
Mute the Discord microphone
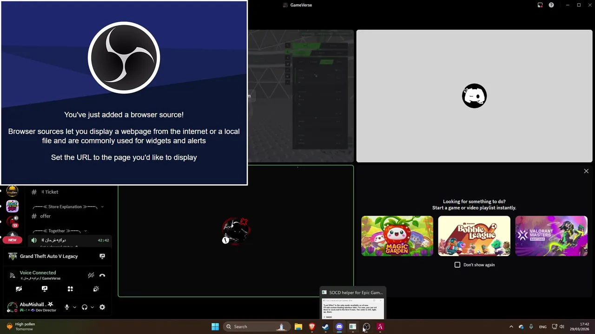pos(67,307)
